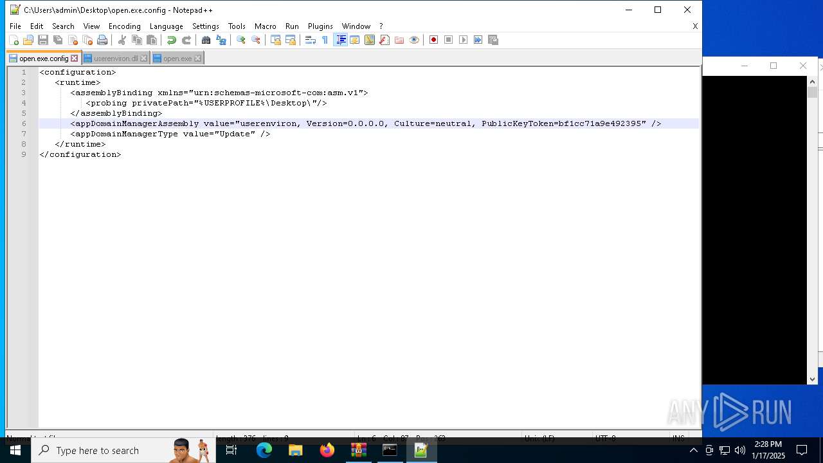Click the Close All toolbar icon
Viewport: 823px width, 463px height.
(x=87, y=40)
